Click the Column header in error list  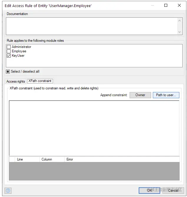(52, 159)
